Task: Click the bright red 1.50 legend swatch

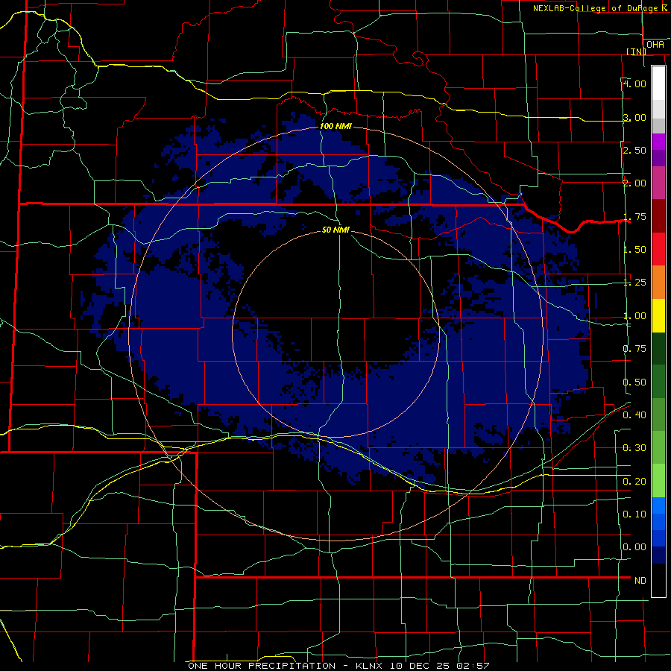Action: 658,249
